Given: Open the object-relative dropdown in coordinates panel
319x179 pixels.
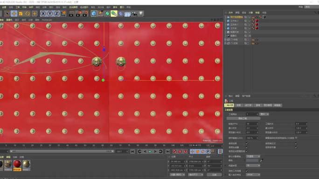Looking at the screenshot, I should pos(177,175).
